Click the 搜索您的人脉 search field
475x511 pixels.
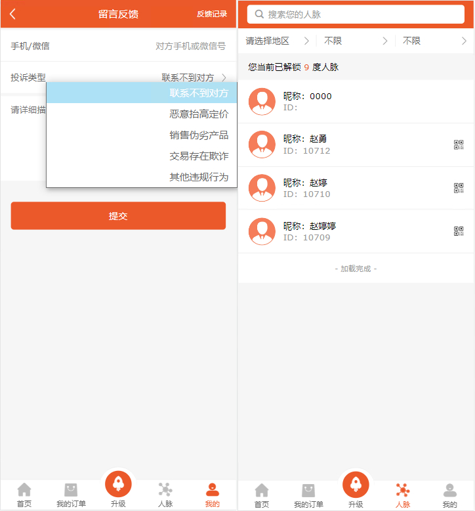[x=356, y=14]
